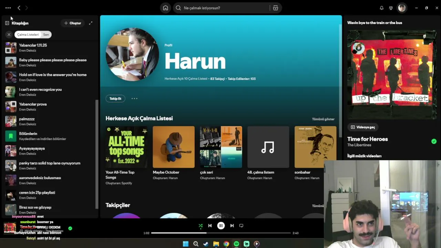
Task: Open Google Chrome from the taskbar
Action: 226,244
